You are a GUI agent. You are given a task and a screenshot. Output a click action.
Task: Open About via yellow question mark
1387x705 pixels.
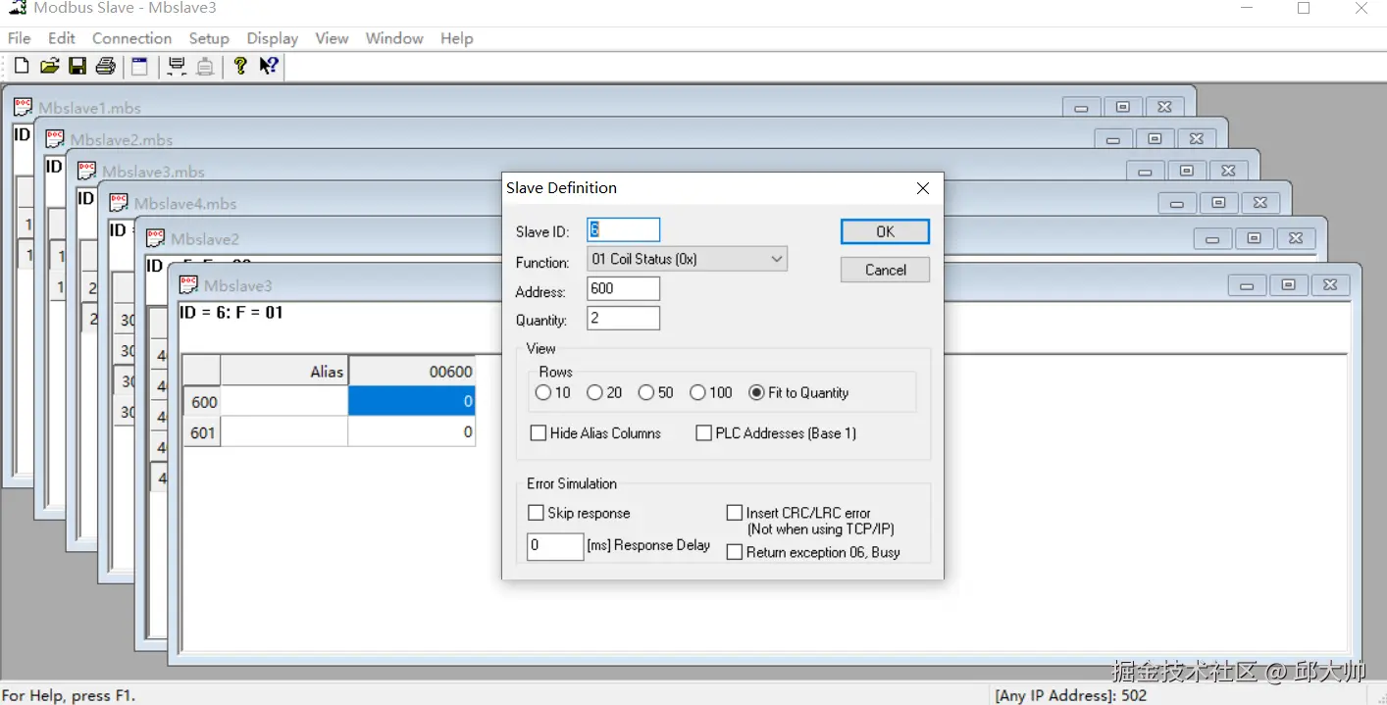(x=240, y=66)
